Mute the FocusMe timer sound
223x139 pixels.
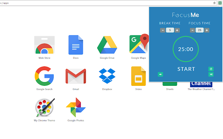coord(160,74)
